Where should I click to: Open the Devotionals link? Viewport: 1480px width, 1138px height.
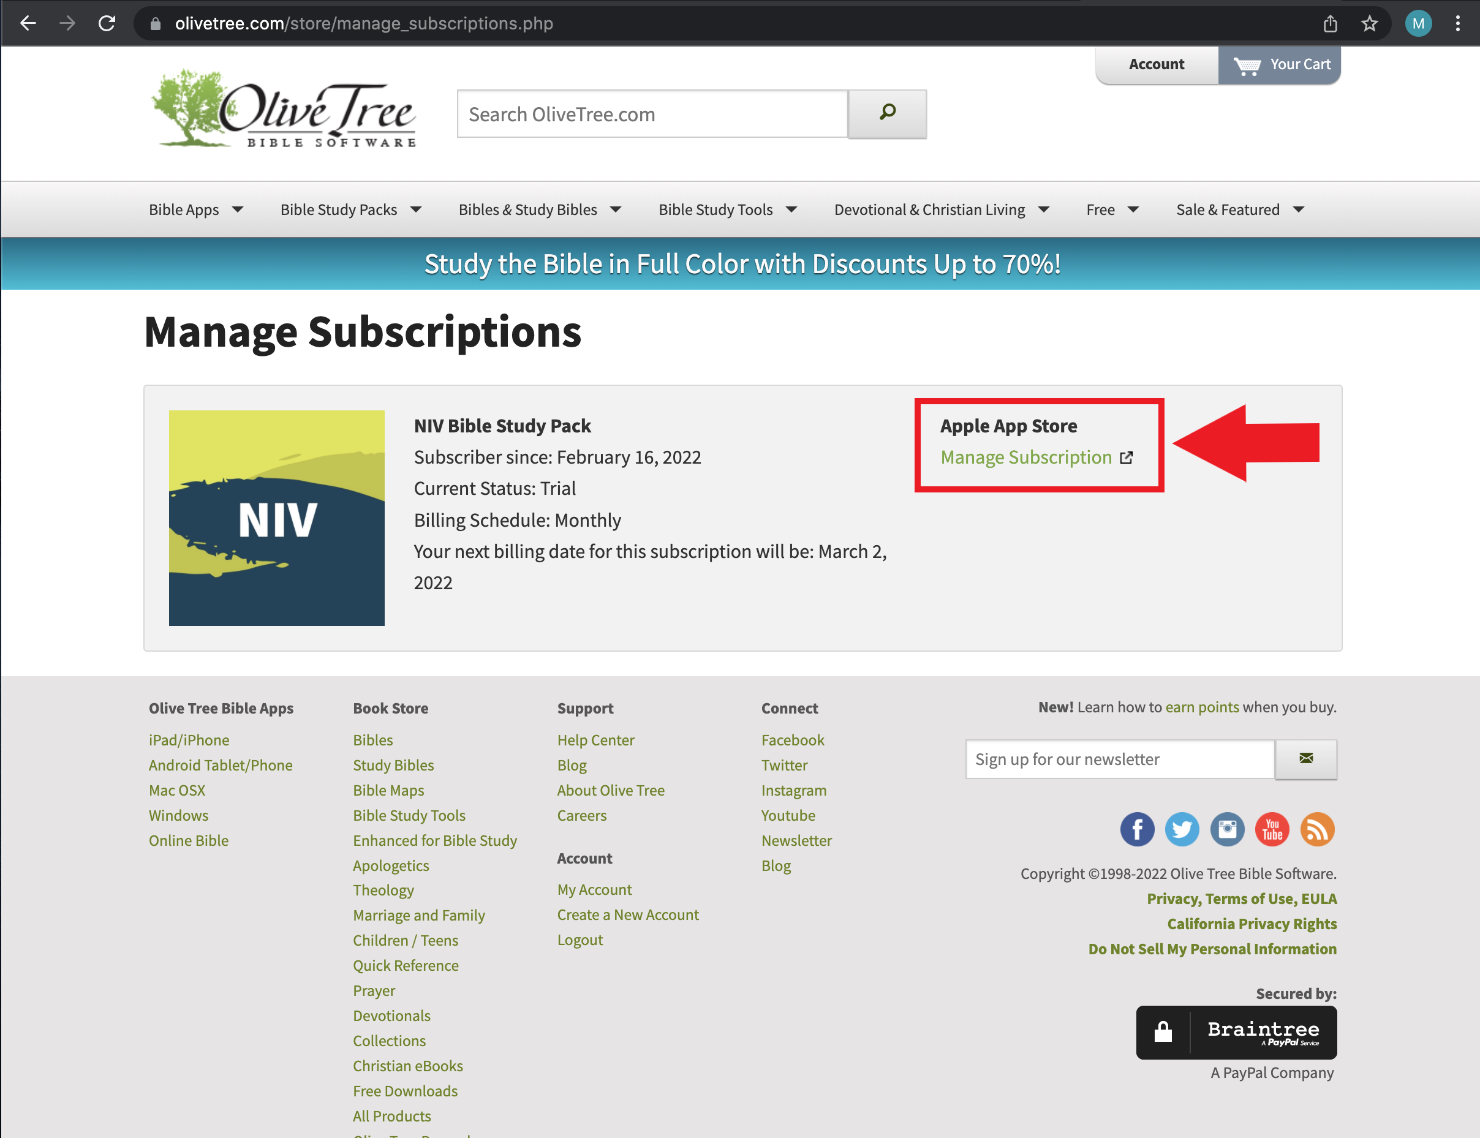(391, 1016)
